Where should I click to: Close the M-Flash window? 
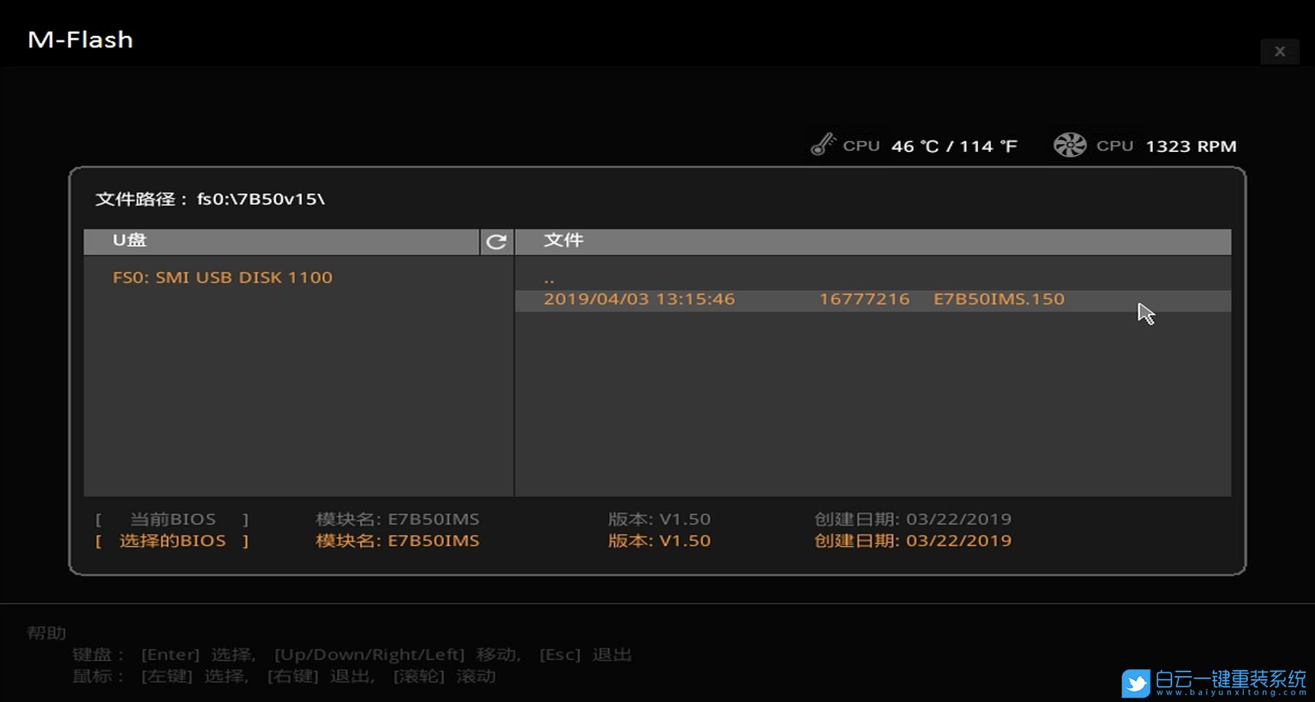point(1279,51)
